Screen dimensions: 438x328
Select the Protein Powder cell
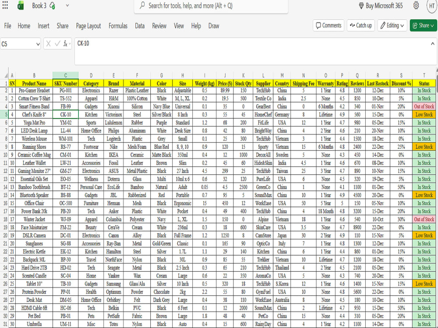click(34, 292)
